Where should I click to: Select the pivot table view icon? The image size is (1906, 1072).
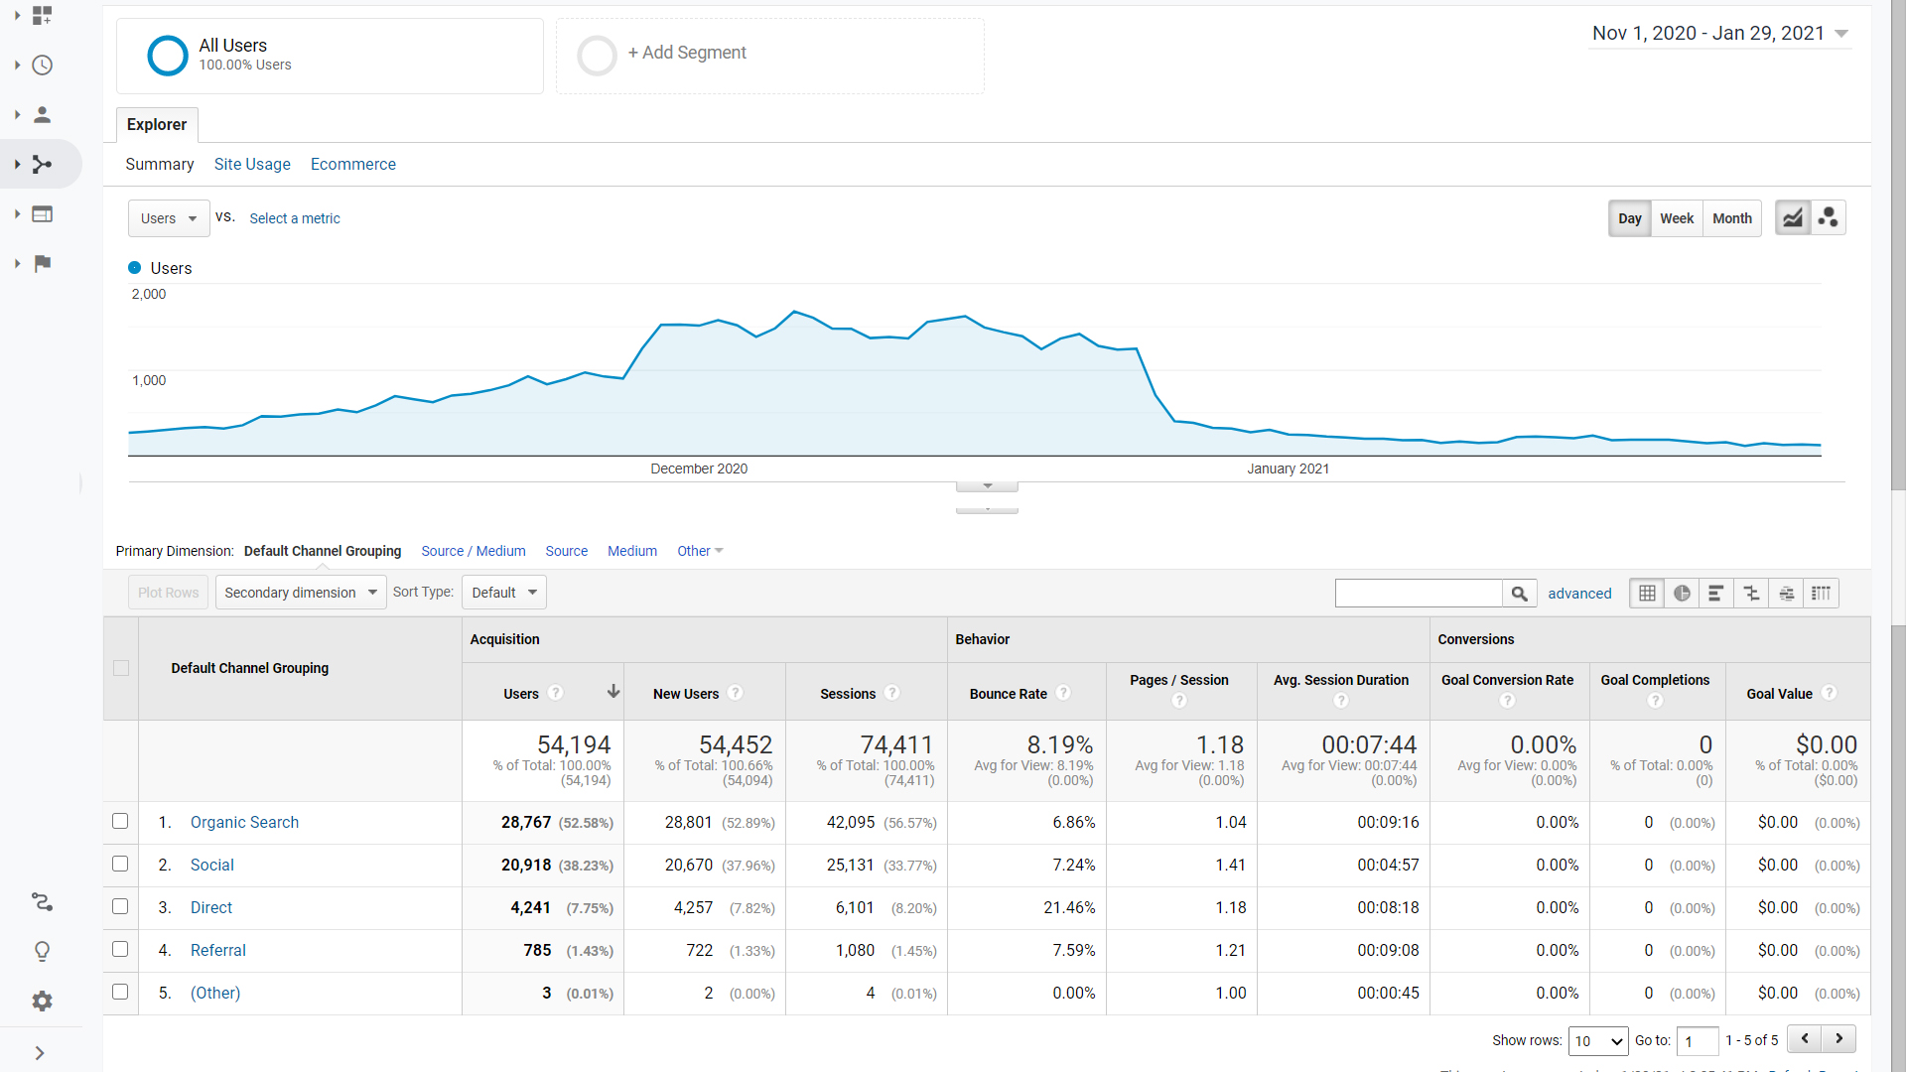pyautogui.click(x=1821, y=594)
